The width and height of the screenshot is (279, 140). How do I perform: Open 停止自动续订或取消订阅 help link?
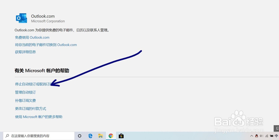(33, 84)
